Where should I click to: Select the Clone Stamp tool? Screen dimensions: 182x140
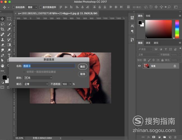(x=3, y=40)
